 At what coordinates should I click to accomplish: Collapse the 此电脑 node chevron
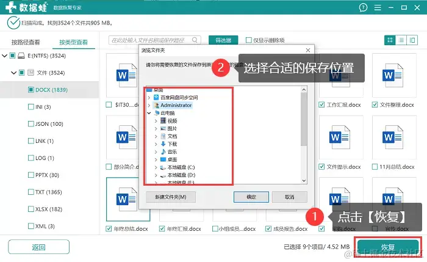tap(149, 113)
